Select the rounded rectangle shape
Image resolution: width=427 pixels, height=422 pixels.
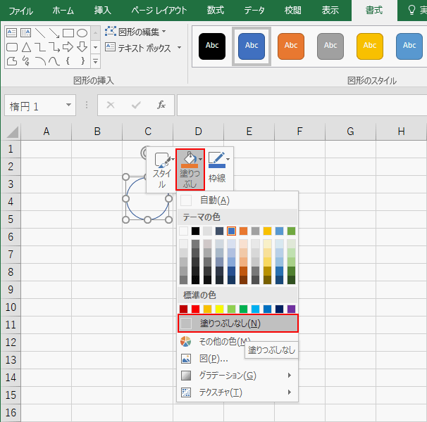[12, 47]
